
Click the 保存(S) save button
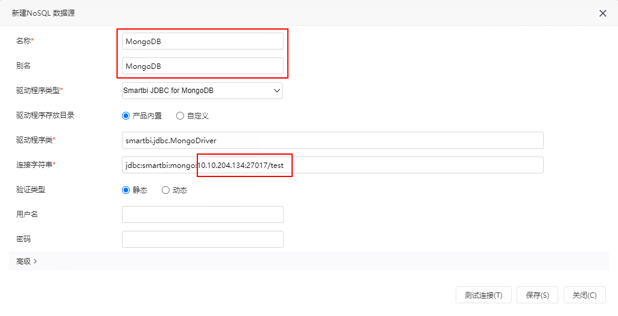[537, 295]
